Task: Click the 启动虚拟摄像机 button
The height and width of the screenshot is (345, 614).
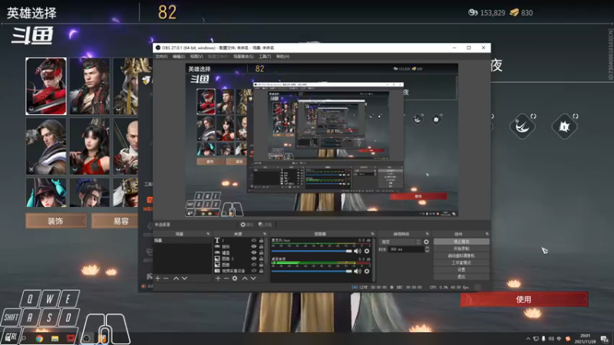Action: (x=461, y=256)
